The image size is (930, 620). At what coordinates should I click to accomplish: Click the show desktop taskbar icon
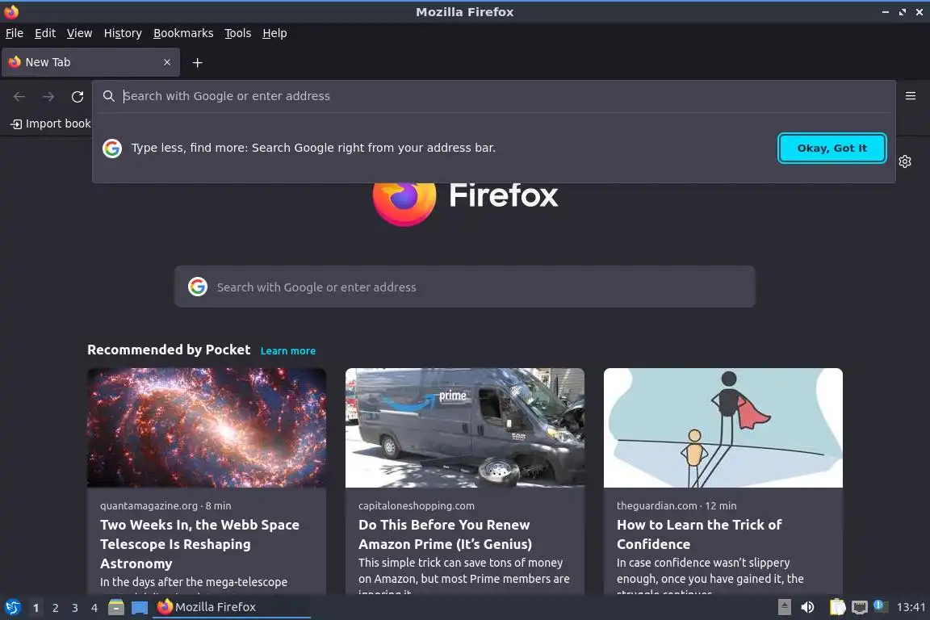pos(140,607)
